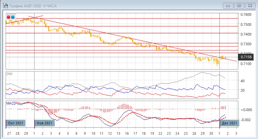
Task: Select the current price label 0.7158
Action: click(x=246, y=57)
